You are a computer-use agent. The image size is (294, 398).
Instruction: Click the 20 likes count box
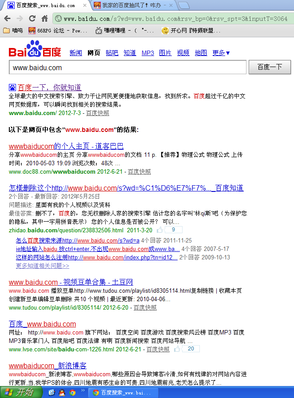pyautogui.click(x=191, y=349)
